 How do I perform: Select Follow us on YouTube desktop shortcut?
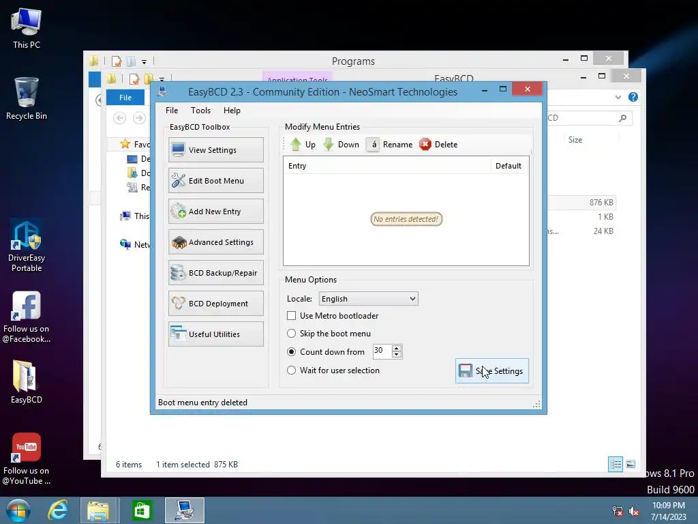coord(27,459)
